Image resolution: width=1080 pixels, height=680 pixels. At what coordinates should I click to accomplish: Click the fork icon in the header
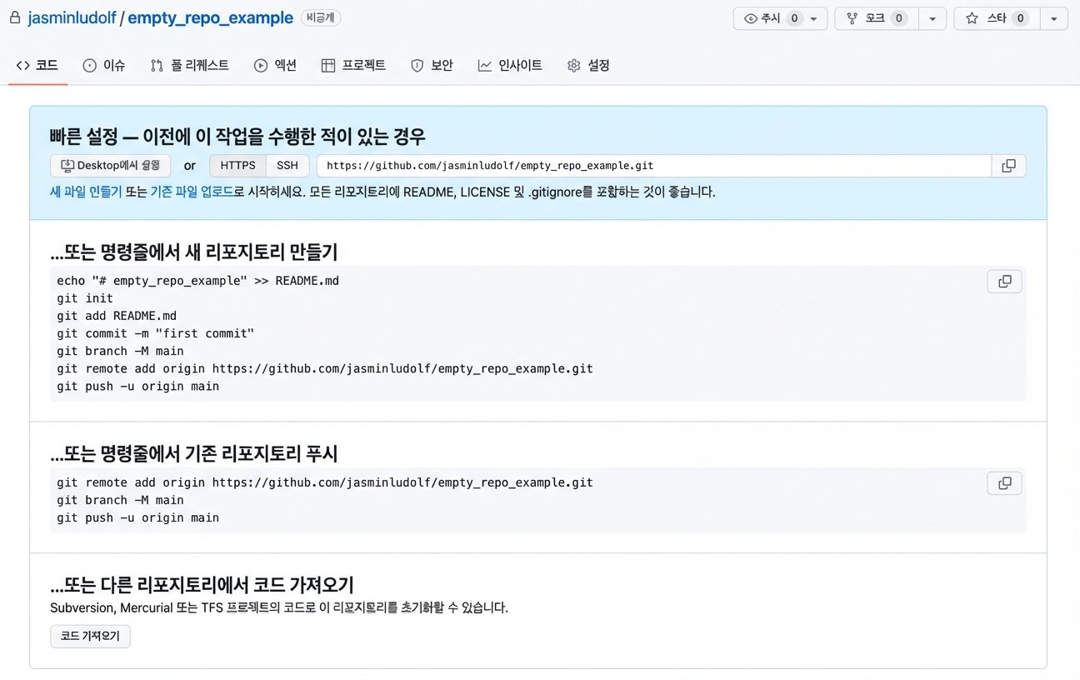pyautogui.click(x=852, y=18)
